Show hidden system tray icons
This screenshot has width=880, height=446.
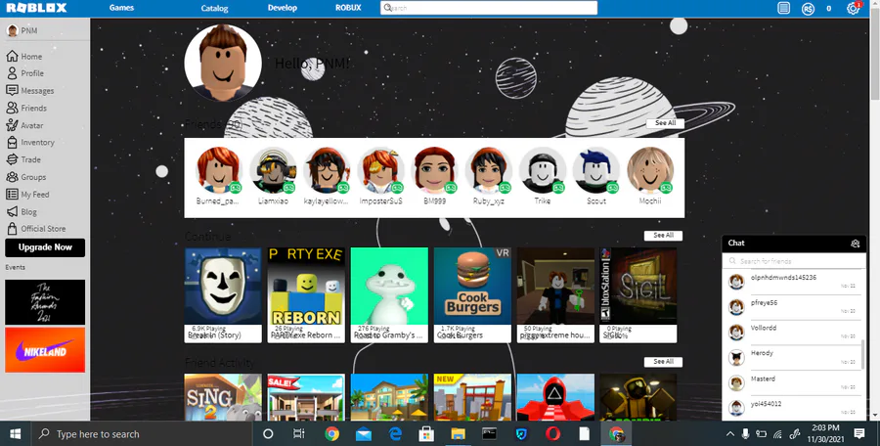tap(729, 433)
